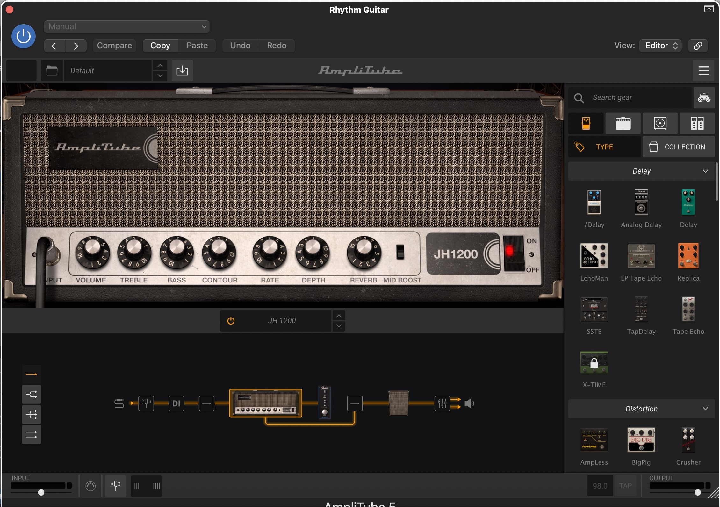Select the stomp pedals gear tab
This screenshot has width=720, height=507.
(x=586, y=123)
